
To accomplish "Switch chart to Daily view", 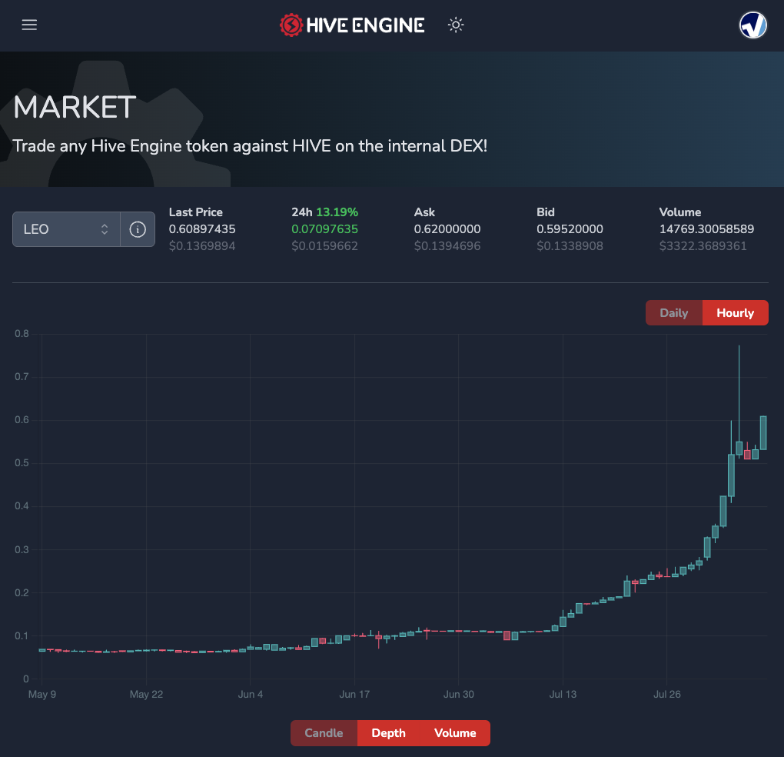I will 674,312.
